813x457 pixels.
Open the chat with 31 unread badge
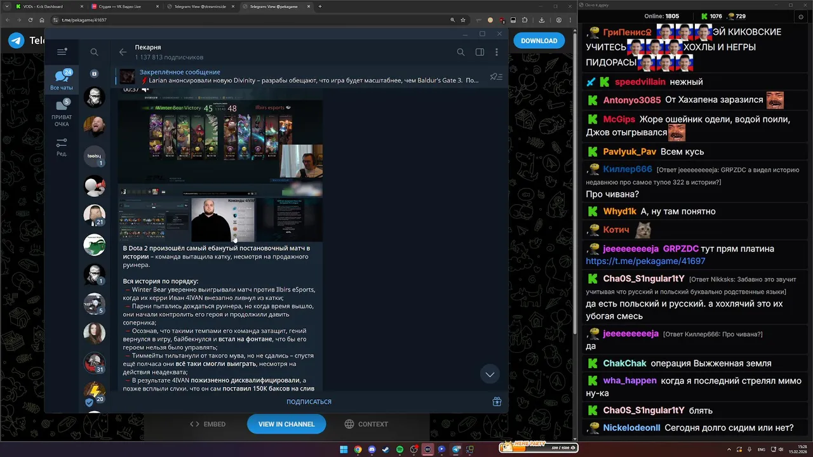95,362
